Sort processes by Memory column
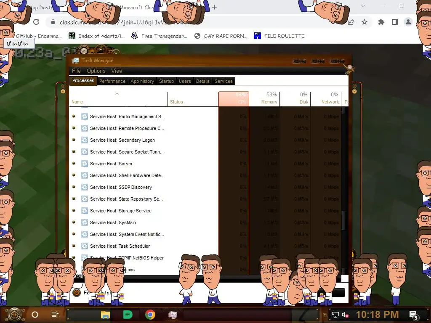This screenshot has width=431, height=323. coord(264,99)
